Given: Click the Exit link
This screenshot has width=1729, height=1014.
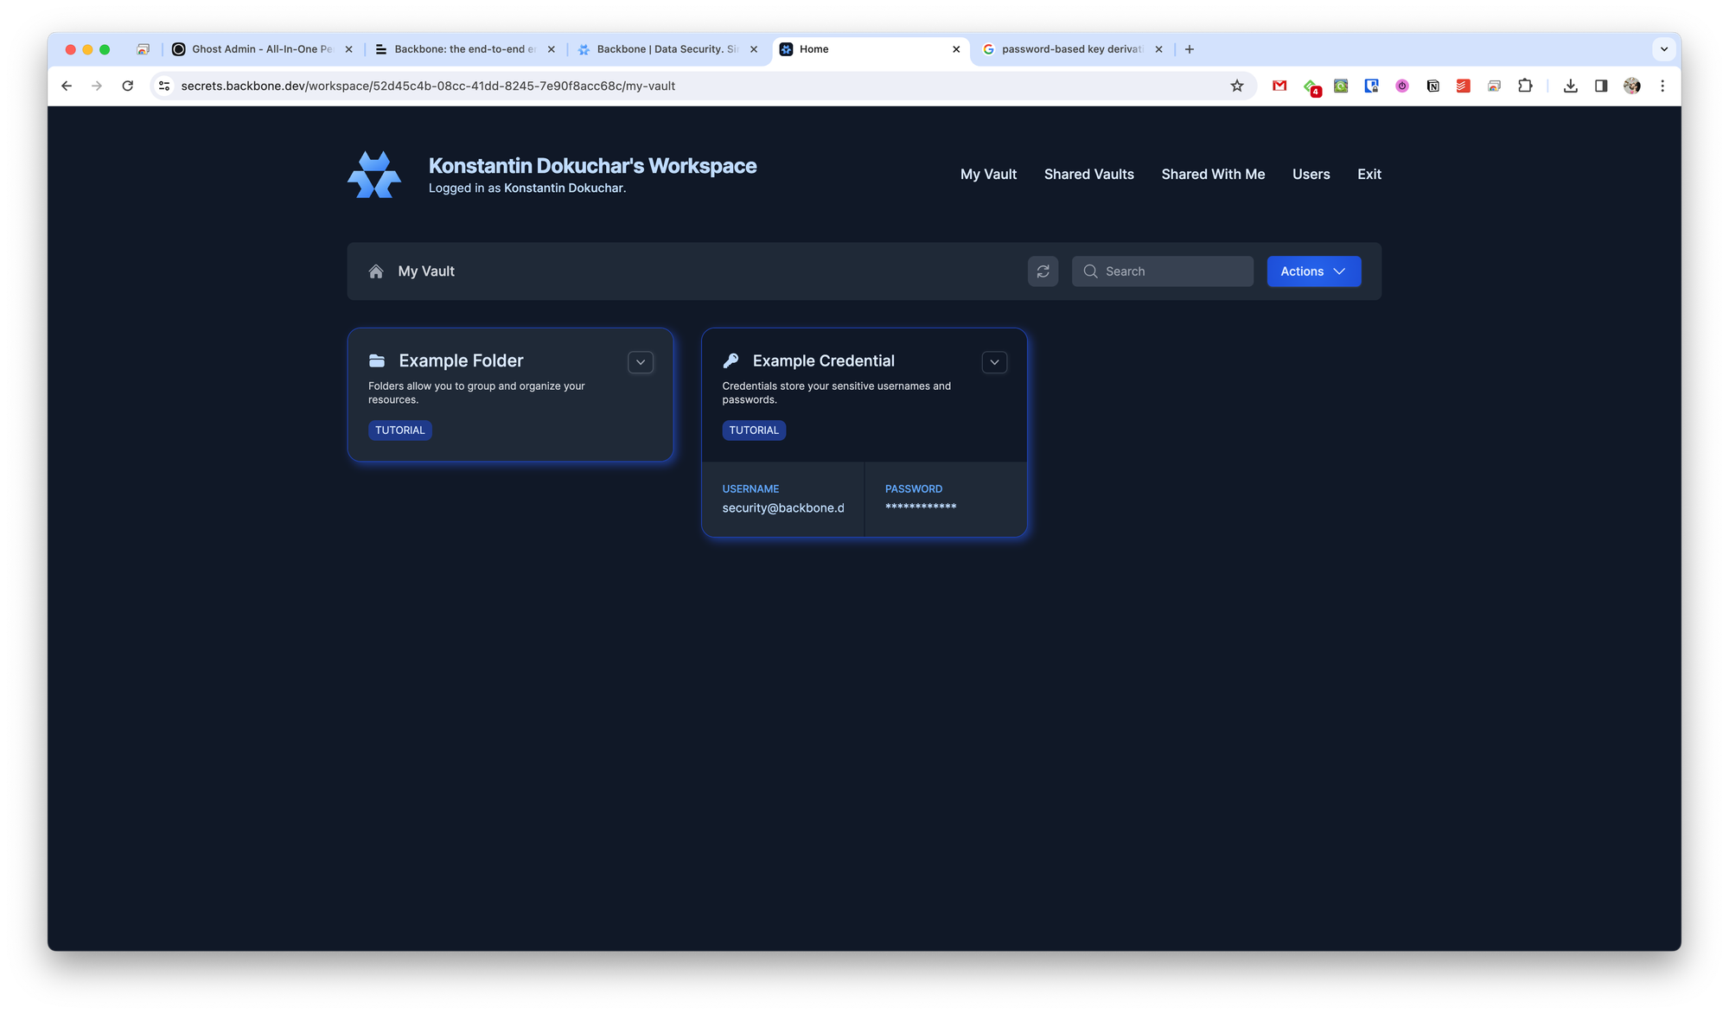Looking at the screenshot, I should [x=1369, y=175].
